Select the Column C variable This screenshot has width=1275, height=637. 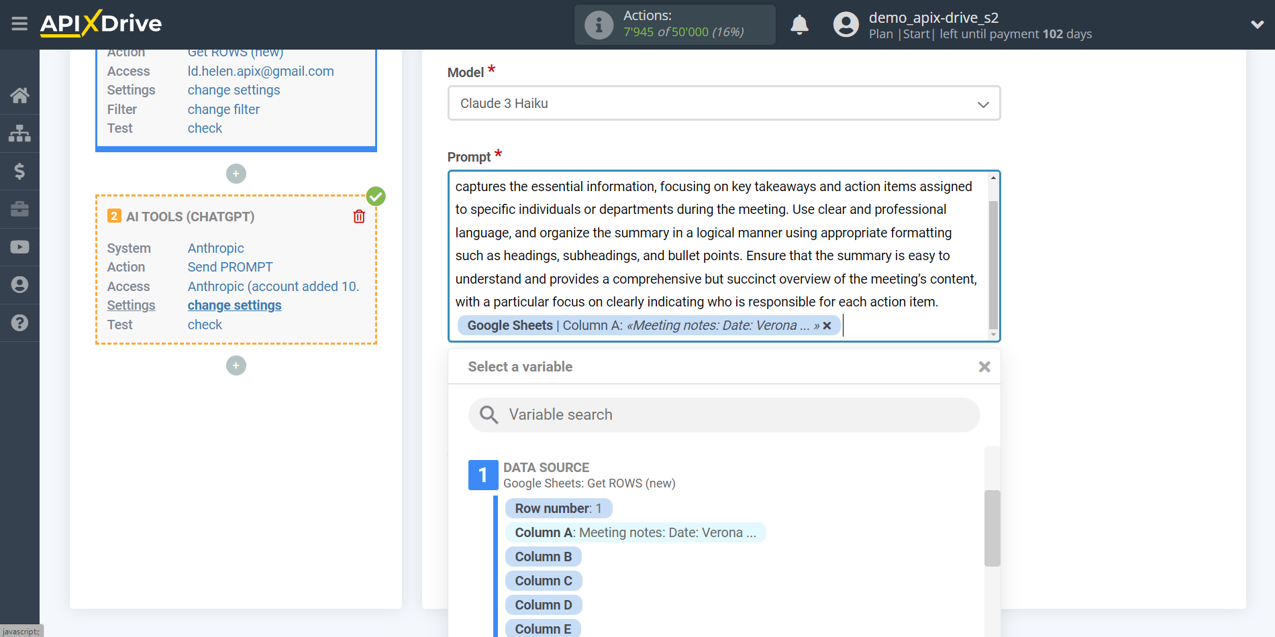click(543, 581)
